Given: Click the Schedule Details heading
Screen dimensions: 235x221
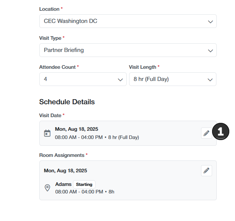Looking at the screenshot, I should pos(67,102).
